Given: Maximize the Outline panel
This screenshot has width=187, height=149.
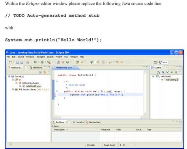Looking at the screenshot, I should [180, 67].
